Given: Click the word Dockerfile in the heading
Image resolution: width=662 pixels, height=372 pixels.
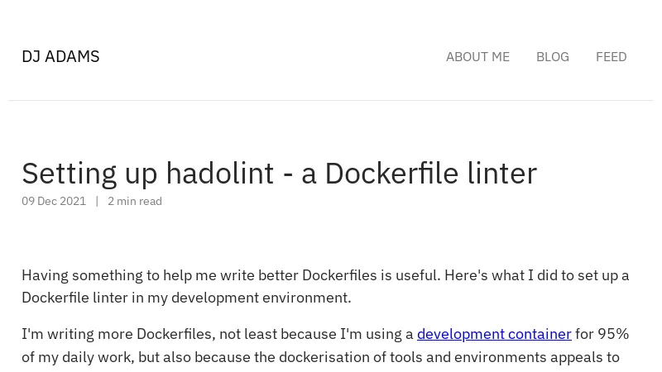Looking at the screenshot, I should pyautogui.click(x=391, y=174).
